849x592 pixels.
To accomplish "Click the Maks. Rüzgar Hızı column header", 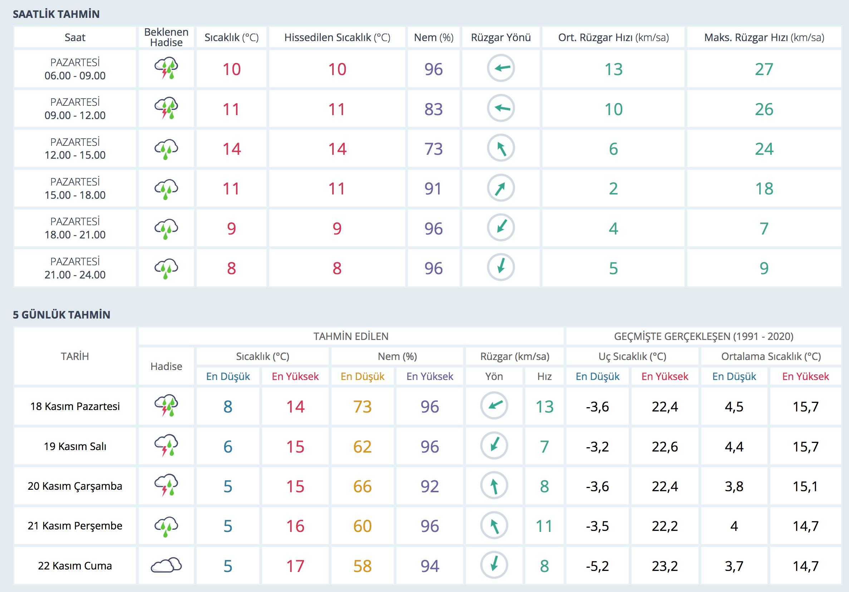I will (764, 37).
